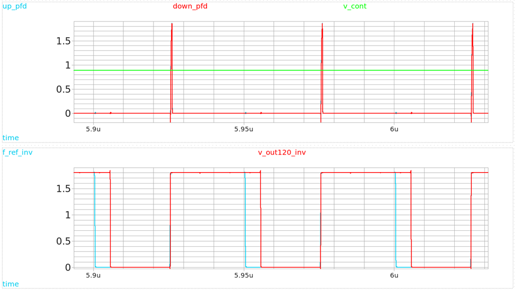Image resolution: width=515 pixels, height=290 pixels.
Task: Click 5.9u tick in top plot
Action: click(93, 129)
